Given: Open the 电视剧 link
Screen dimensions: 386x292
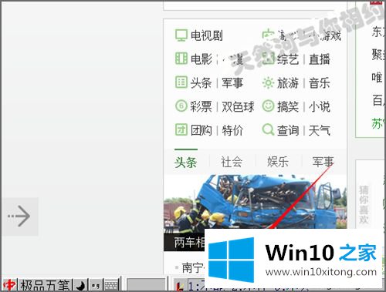Looking at the screenshot, I should tap(207, 35).
